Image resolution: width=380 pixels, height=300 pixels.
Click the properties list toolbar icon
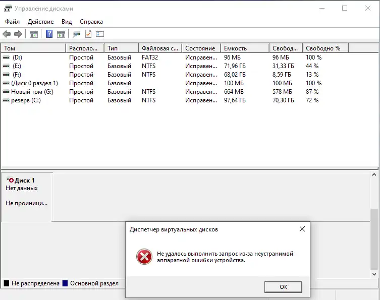[x=100, y=34]
